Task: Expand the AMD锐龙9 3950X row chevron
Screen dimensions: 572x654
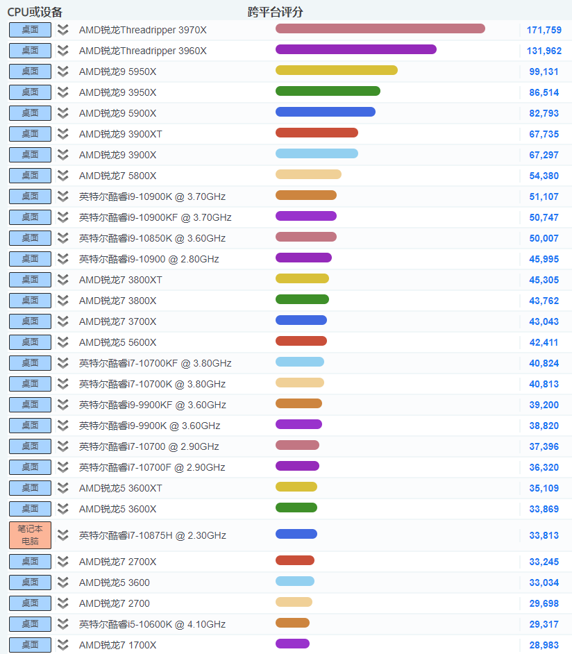Action: (x=63, y=92)
